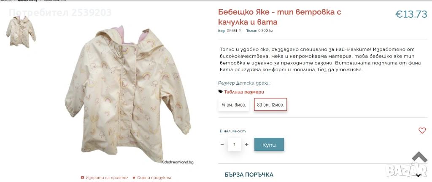
Task: Increase quantity with the plus button
Action: 247,145
